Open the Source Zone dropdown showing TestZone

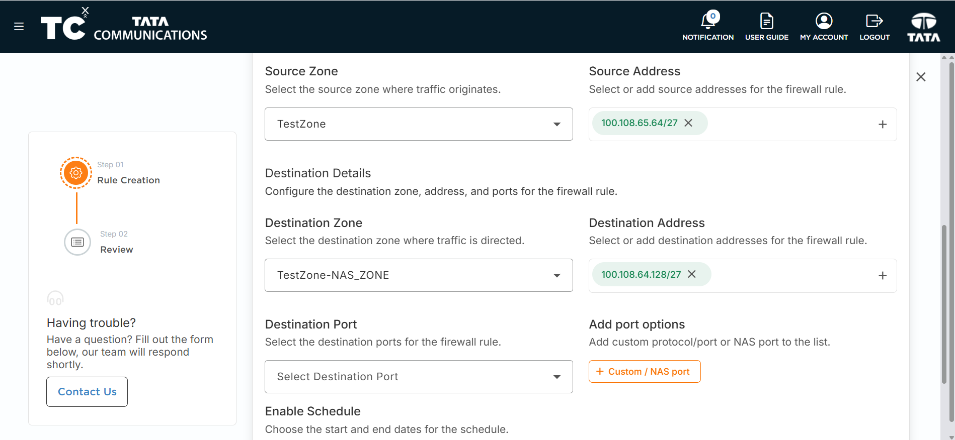[x=419, y=124]
